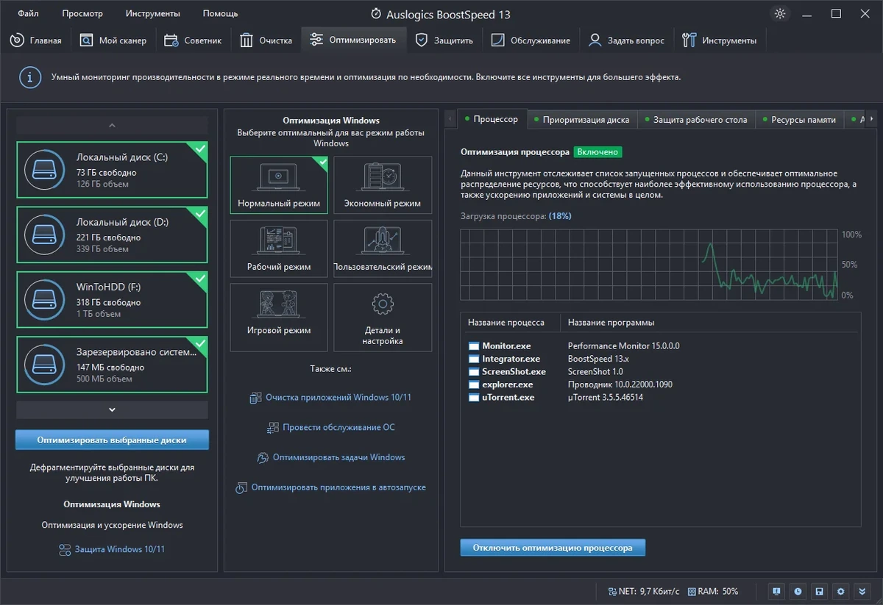Click Оптимизировать выбранные диски button
Image resolution: width=883 pixels, height=605 pixels.
click(112, 440)
